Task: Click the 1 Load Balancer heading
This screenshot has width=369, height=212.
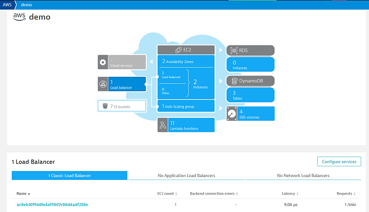Action: [x=33, y=162]
